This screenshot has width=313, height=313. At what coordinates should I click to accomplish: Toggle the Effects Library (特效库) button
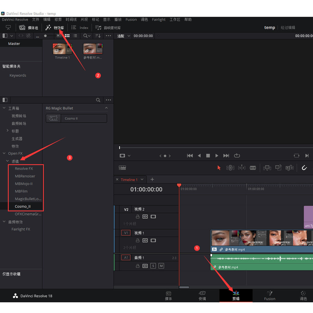[x=54, y=28]
